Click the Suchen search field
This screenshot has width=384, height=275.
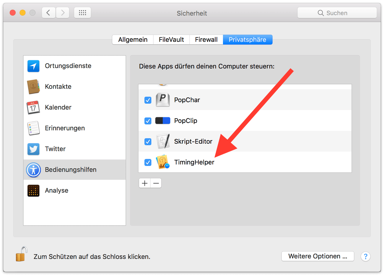337,13
